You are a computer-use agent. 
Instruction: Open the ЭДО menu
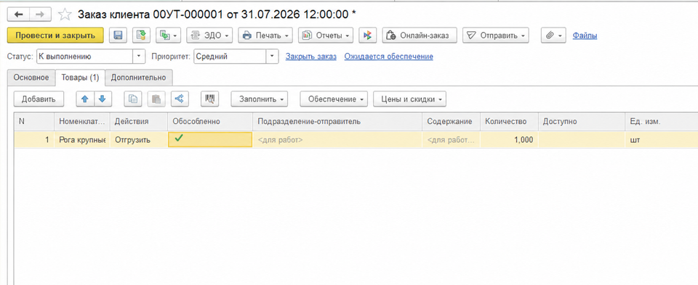209,36
